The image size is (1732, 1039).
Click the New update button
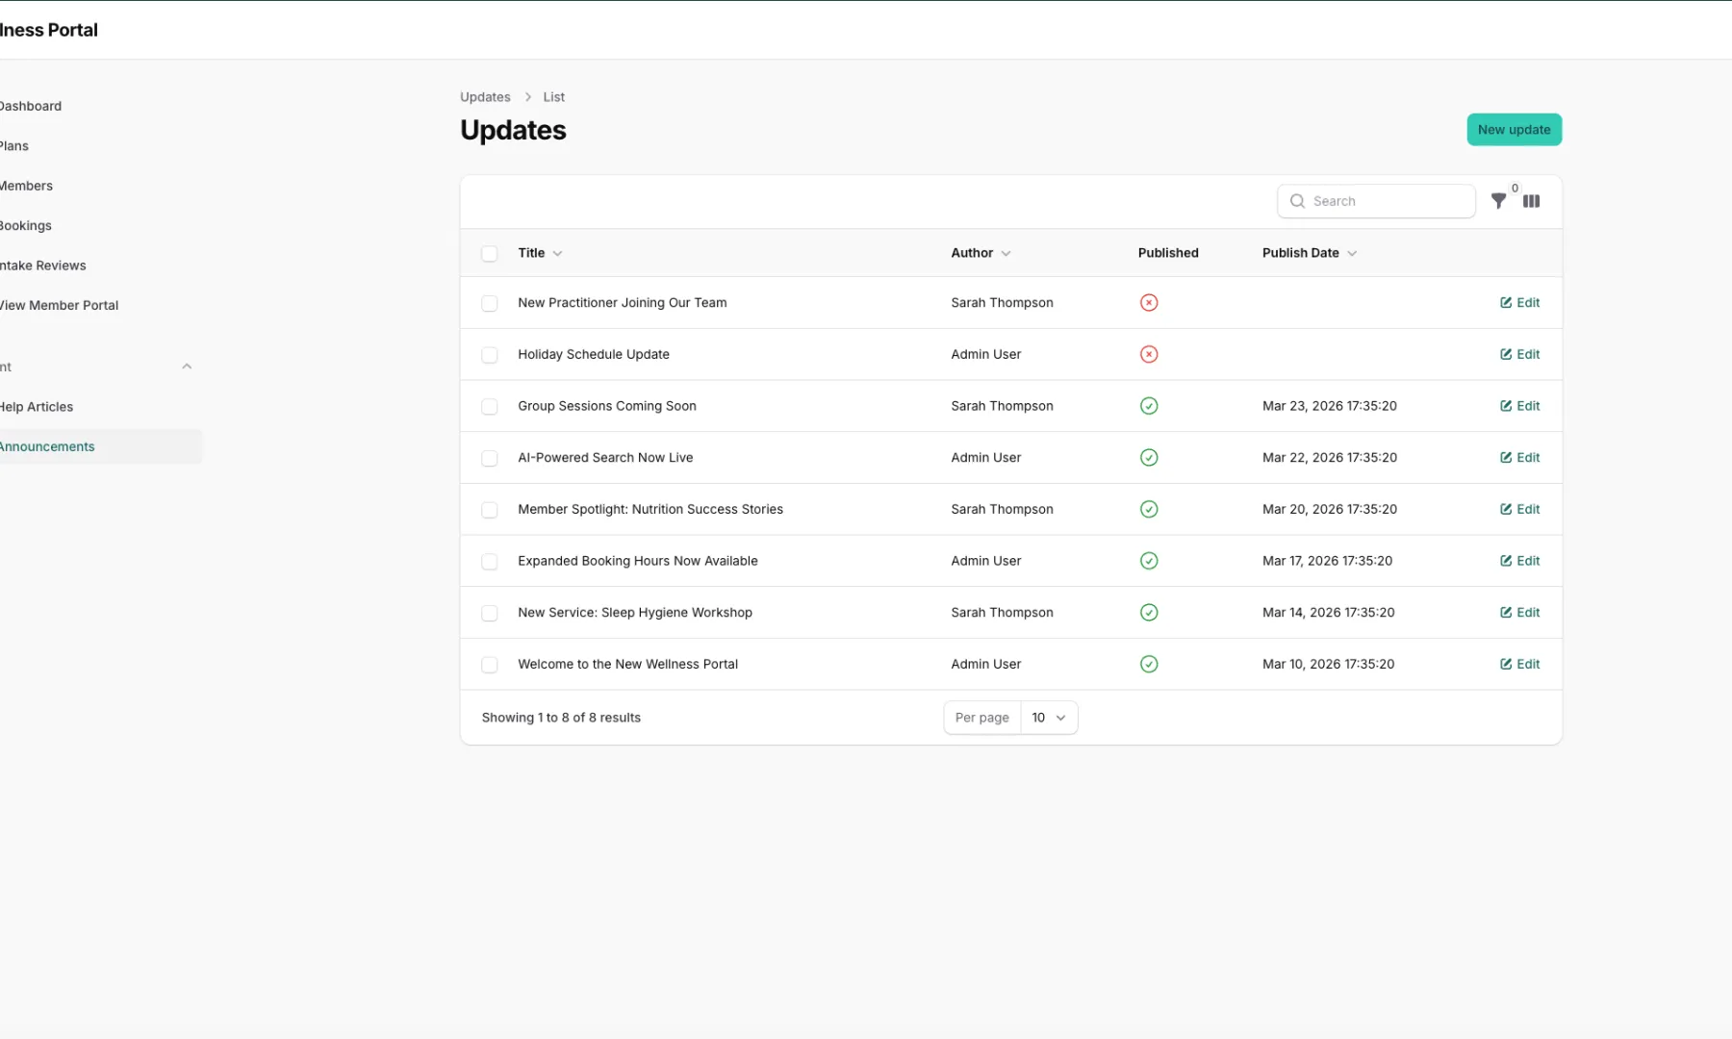point(1513,130)
